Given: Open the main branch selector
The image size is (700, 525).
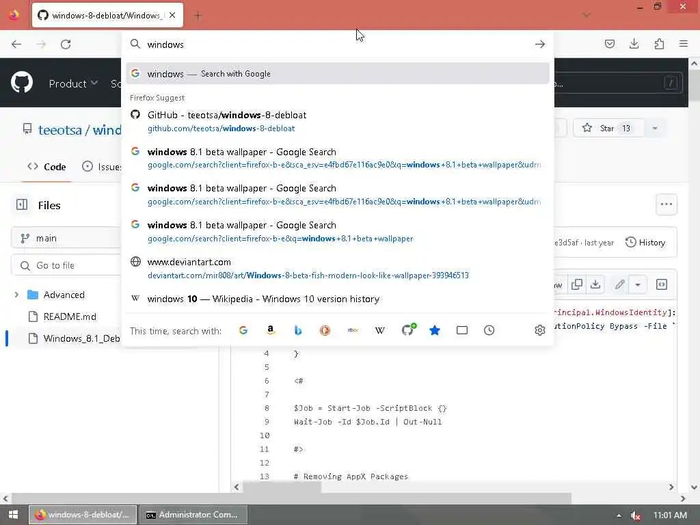Looking at the screenshot, I should 66,239.
